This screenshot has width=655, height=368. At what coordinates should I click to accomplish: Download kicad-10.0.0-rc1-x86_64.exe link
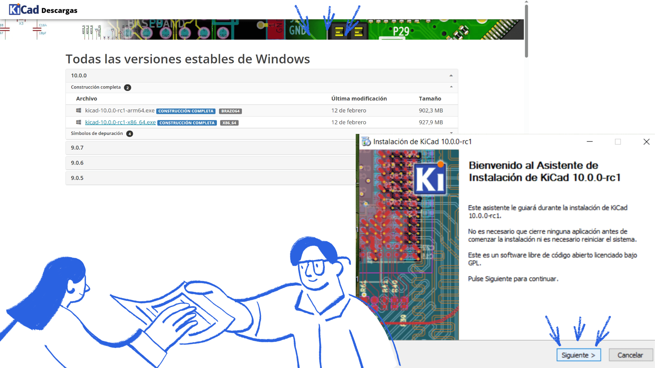(120, 122)
